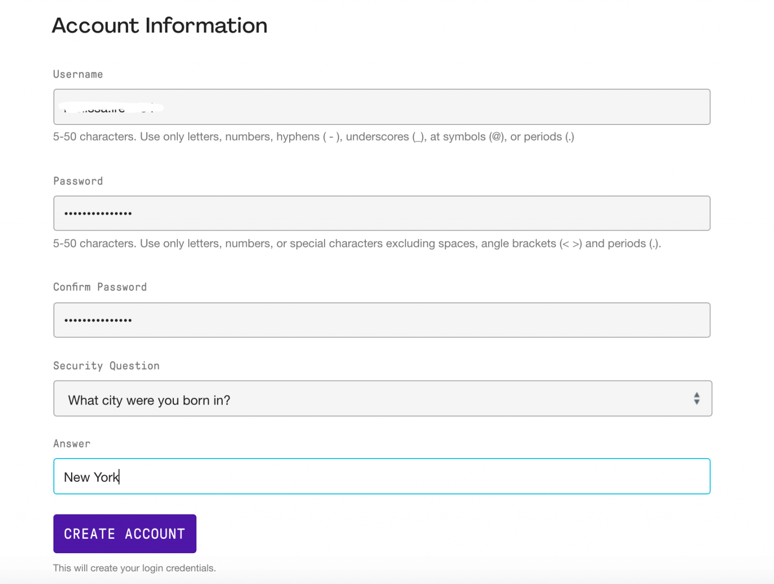Click the "This will create your login credentials" note
Viewport: 774px width, 584px height.
(x=135, y=568)
